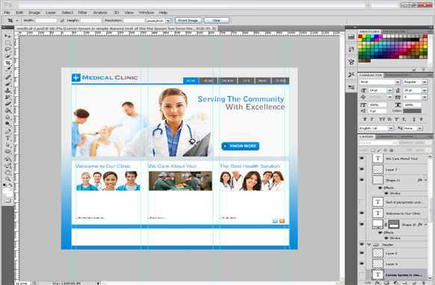
Task: Apply Underline in Character panel
Action: click(413, 119)
